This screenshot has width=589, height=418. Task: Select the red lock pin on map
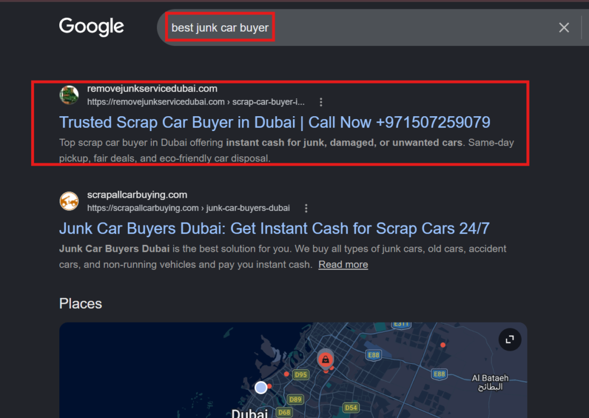326,359
